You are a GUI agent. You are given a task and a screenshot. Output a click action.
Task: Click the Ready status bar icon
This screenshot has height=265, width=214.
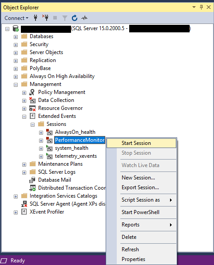click(x=4, y=261)
